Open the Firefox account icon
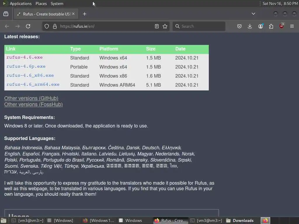Image resolution: width=299 pixels, height=224 pixels. 260,26
